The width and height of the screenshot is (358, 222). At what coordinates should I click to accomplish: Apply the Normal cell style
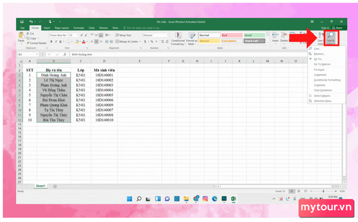(x=209, y=35)
